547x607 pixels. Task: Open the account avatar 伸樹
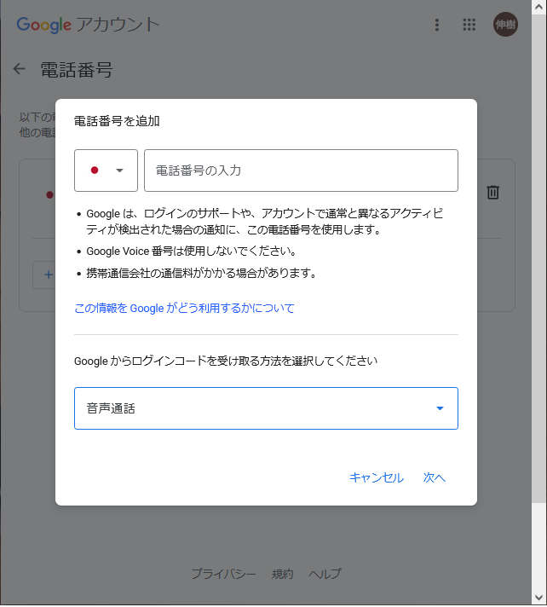[505, 25]
